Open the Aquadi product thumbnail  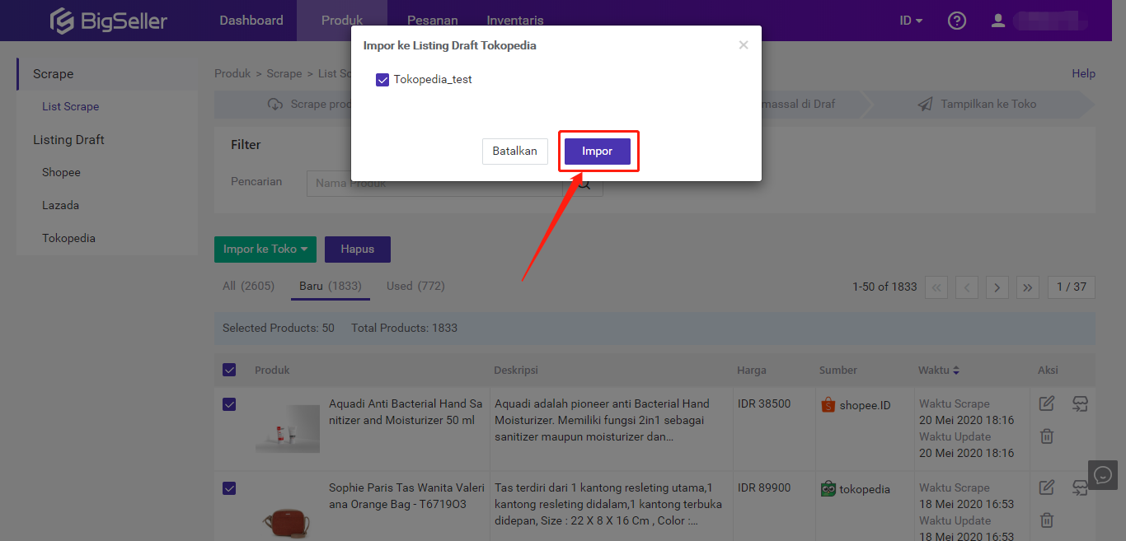tap(288, 429)
